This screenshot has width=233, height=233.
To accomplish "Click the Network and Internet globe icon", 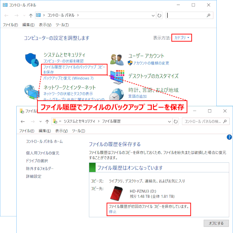I will pos(32,92).
